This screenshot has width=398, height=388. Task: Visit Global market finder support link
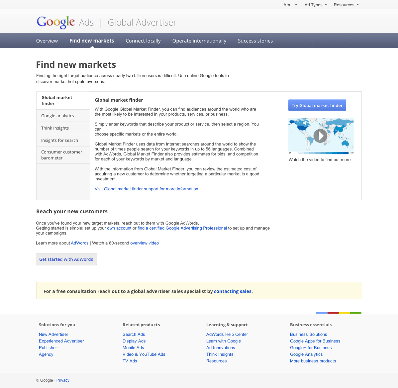[146, 189]
